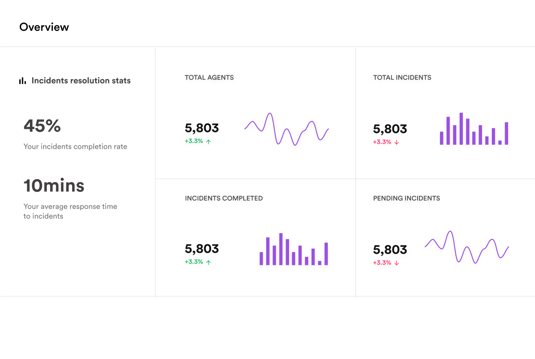The height and width of the screenshot is (359, 535).
Task: Click the 5,803 value in Total Agents
Action: (202, 128)
